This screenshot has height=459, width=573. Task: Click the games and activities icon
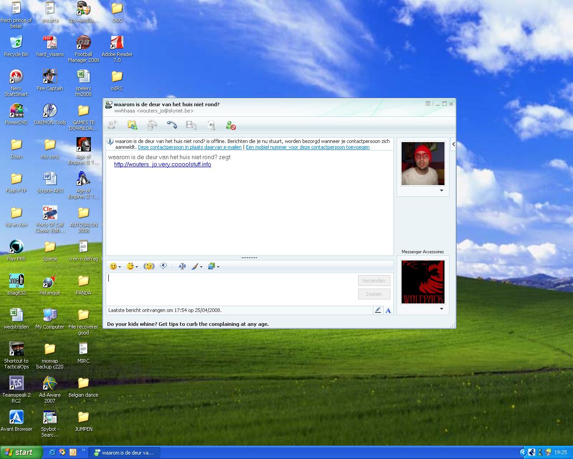pyautogui.click(x=211, y=125)
